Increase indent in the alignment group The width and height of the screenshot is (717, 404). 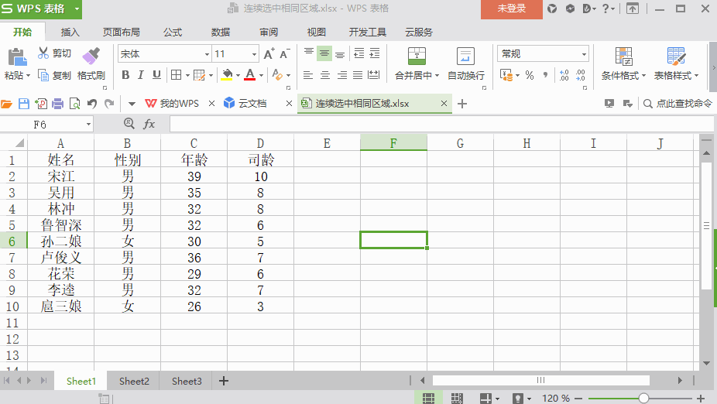click(375, 53)
